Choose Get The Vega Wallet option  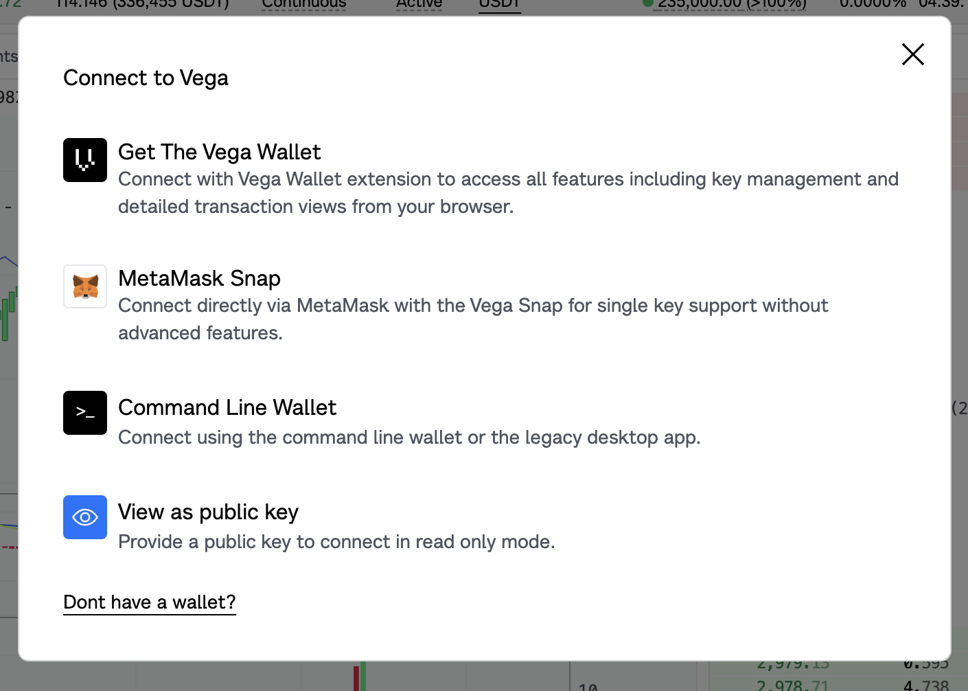click(x=219, y=152)
